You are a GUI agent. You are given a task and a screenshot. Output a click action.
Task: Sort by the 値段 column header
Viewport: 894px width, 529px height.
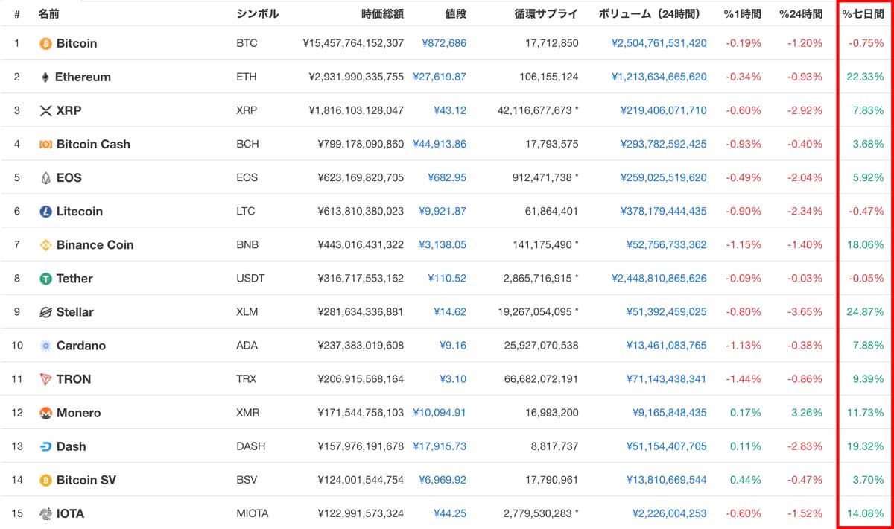tap(455, 13)
